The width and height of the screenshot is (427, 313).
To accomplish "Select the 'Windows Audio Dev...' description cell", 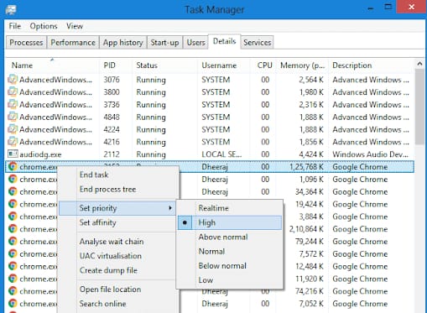I will click(x=370, y=154).
